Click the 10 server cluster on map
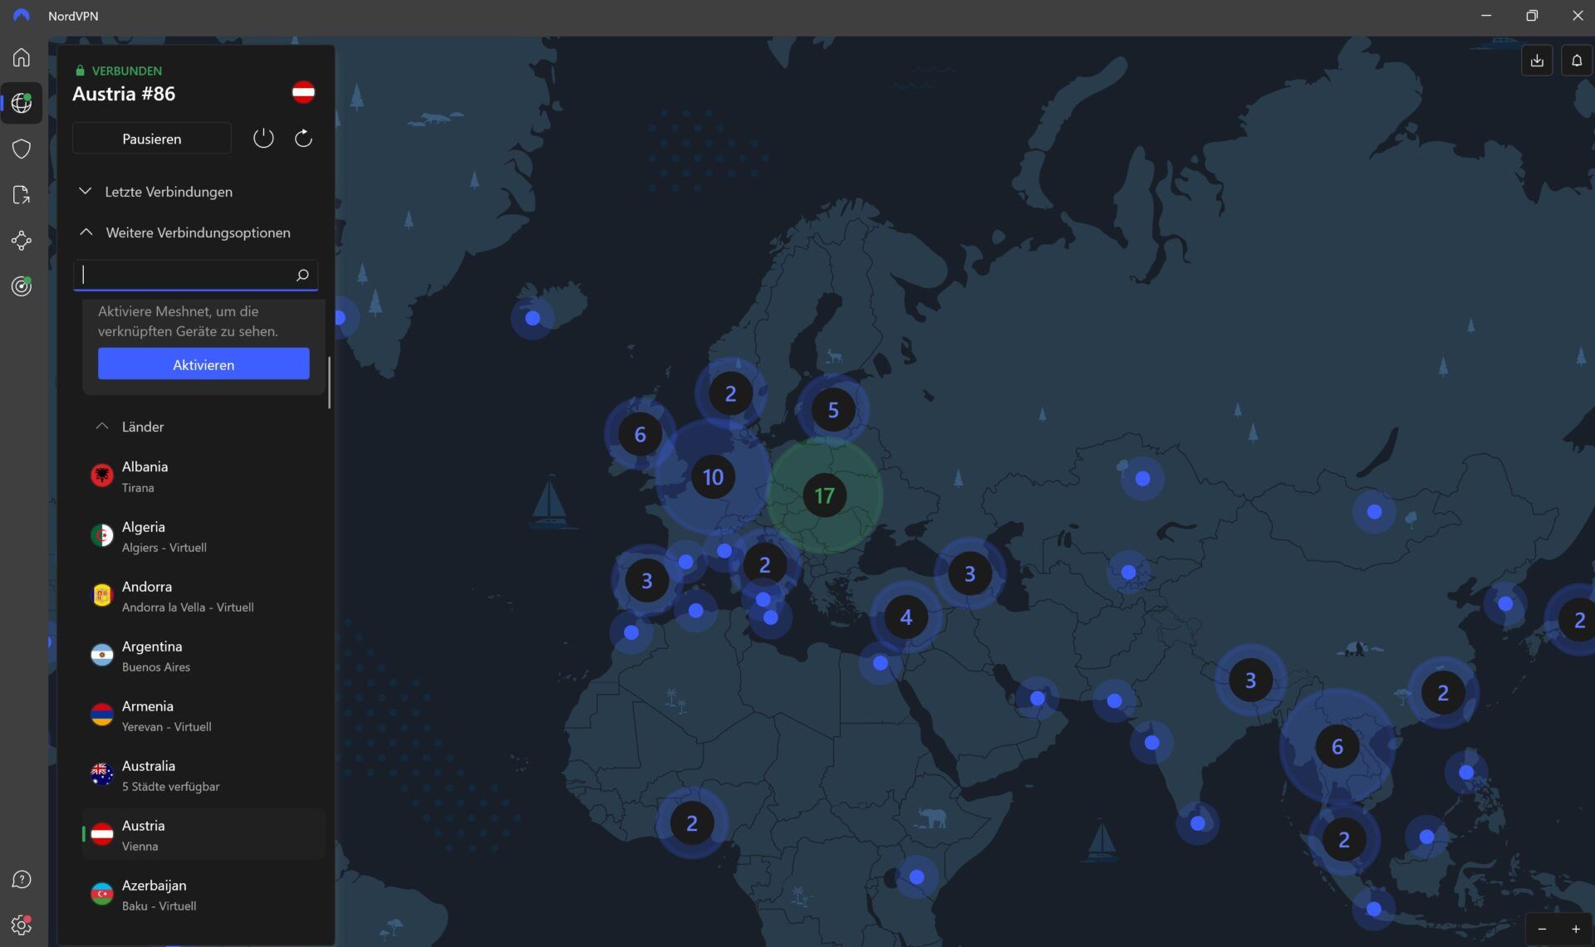Viewport: 1595px width, 947px height. point(713,477)
